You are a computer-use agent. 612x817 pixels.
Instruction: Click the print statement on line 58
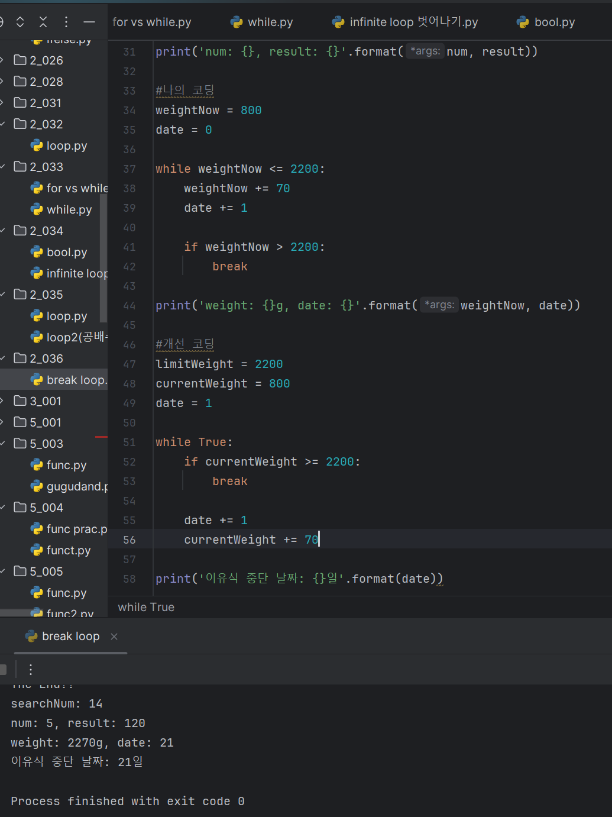coord(299,579)
